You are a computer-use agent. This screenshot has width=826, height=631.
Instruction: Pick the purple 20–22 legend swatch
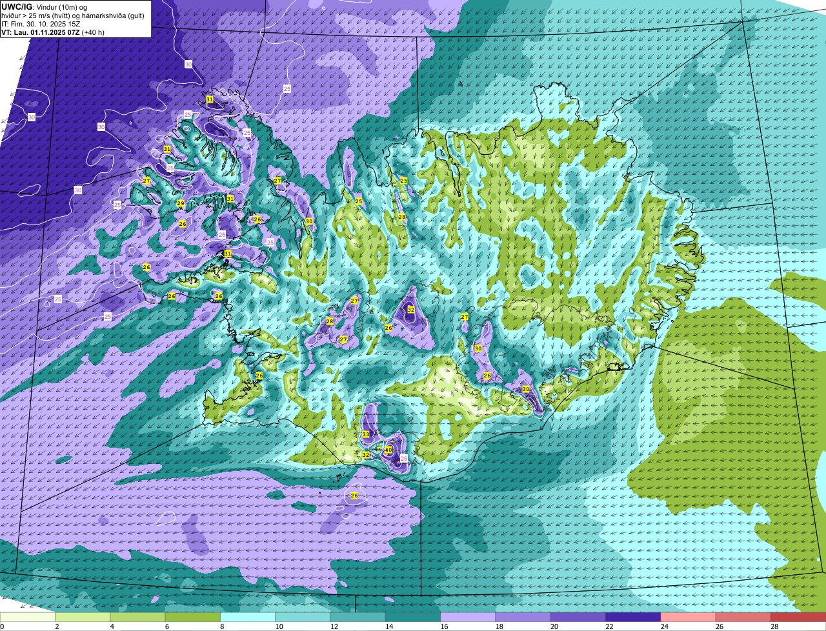click(578, 617)
